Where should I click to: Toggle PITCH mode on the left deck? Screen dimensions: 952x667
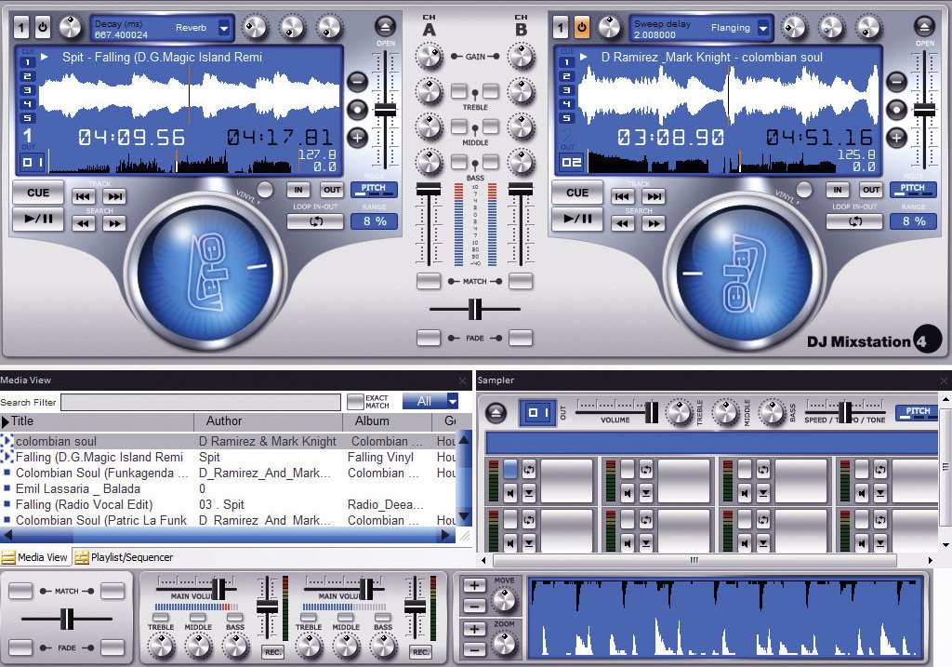pyautogui.click(x=374, y=189)
